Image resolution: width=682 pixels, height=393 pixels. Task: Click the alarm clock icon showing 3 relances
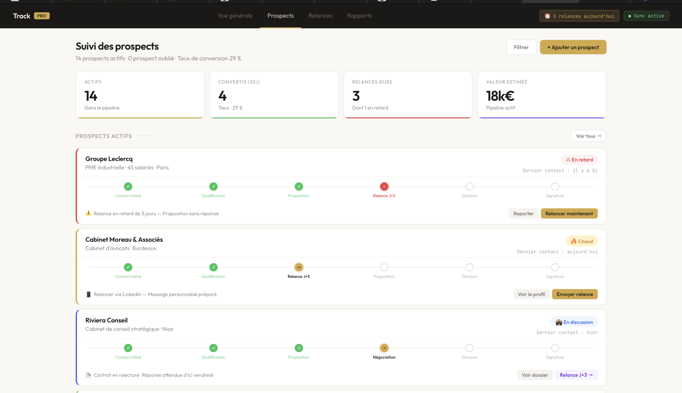(x=547, y=16)
